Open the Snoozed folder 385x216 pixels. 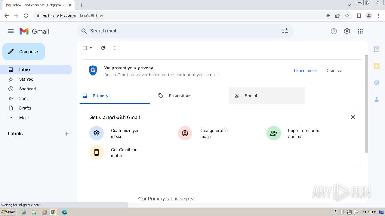click(36, 89)
